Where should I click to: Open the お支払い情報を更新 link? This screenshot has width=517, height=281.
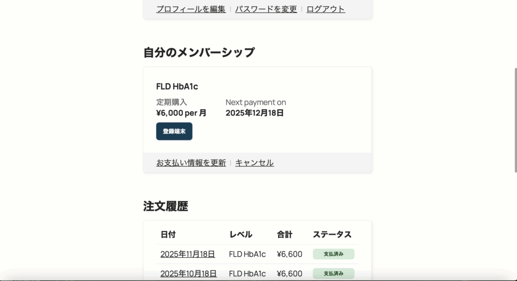191,163
